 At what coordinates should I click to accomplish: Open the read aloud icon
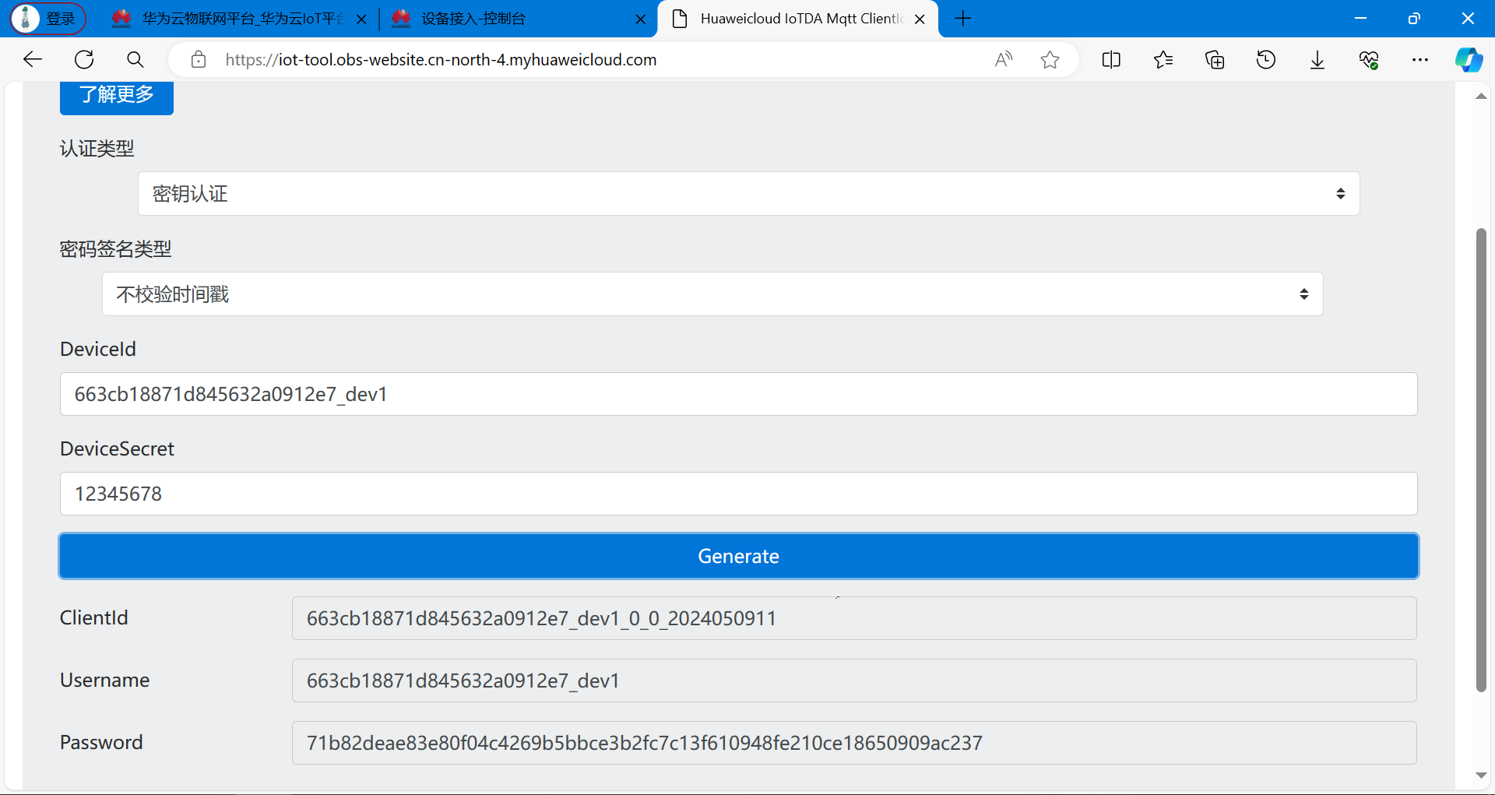[x=1004, y=59]
